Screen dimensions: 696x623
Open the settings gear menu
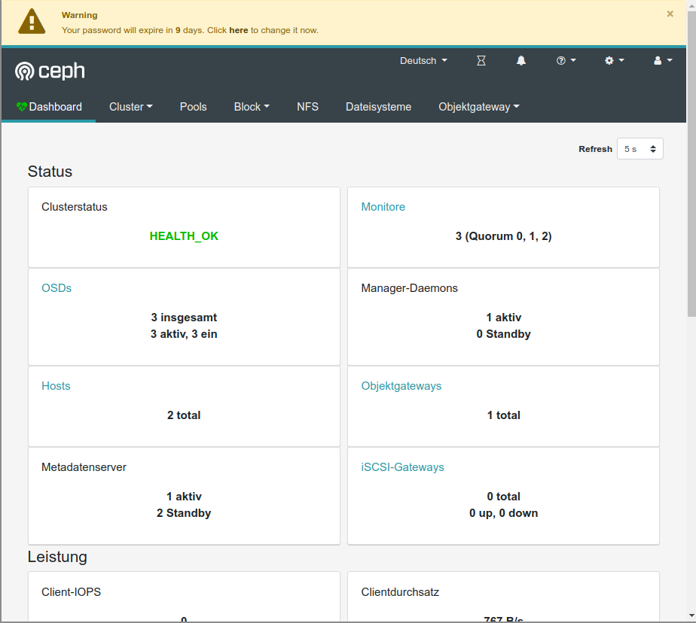click(x=615, y=61)
